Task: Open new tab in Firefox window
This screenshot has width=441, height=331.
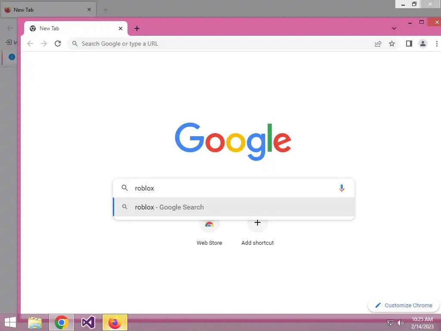Action: pyautogui.click(x=106, y=10)
